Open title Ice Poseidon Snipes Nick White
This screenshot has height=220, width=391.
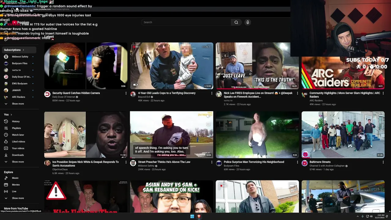(86, 164)
